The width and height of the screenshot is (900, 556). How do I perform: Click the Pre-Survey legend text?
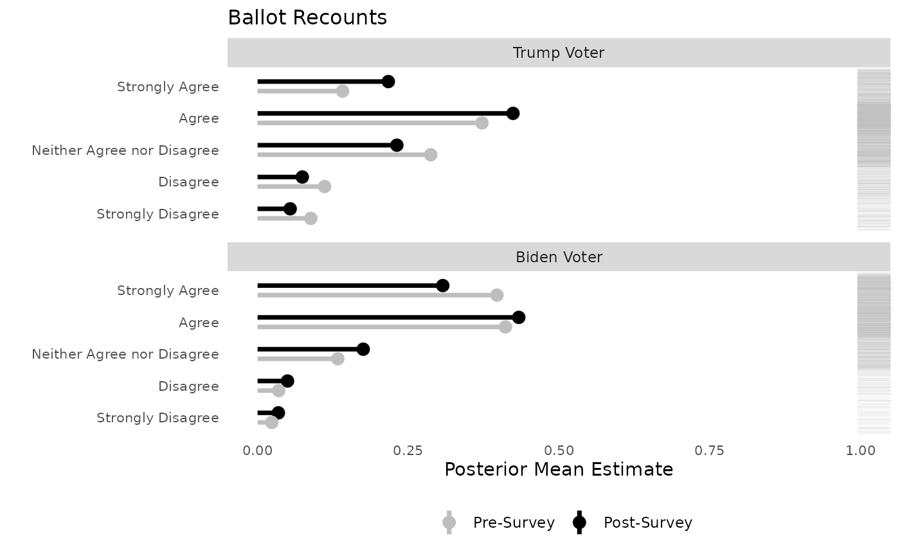[x=514, y=523]
